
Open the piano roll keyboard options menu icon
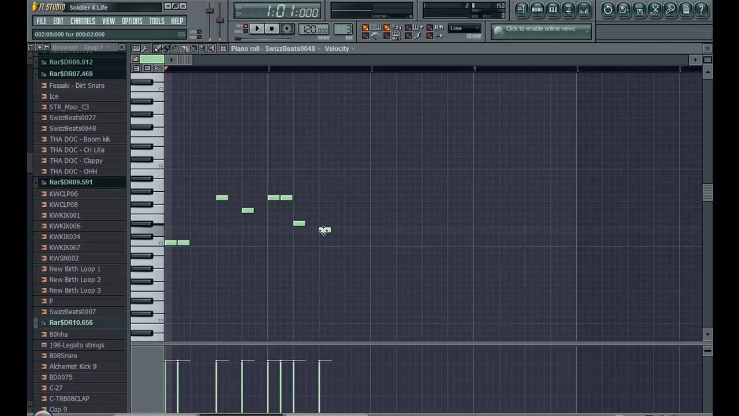coord(136,49)
